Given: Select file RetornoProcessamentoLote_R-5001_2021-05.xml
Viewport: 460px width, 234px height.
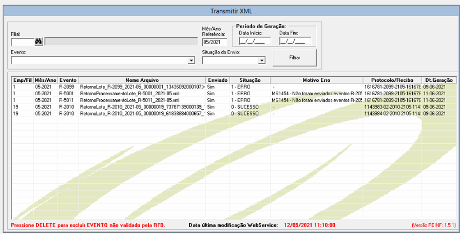Looking at the screenshot, I should point(130,93).
